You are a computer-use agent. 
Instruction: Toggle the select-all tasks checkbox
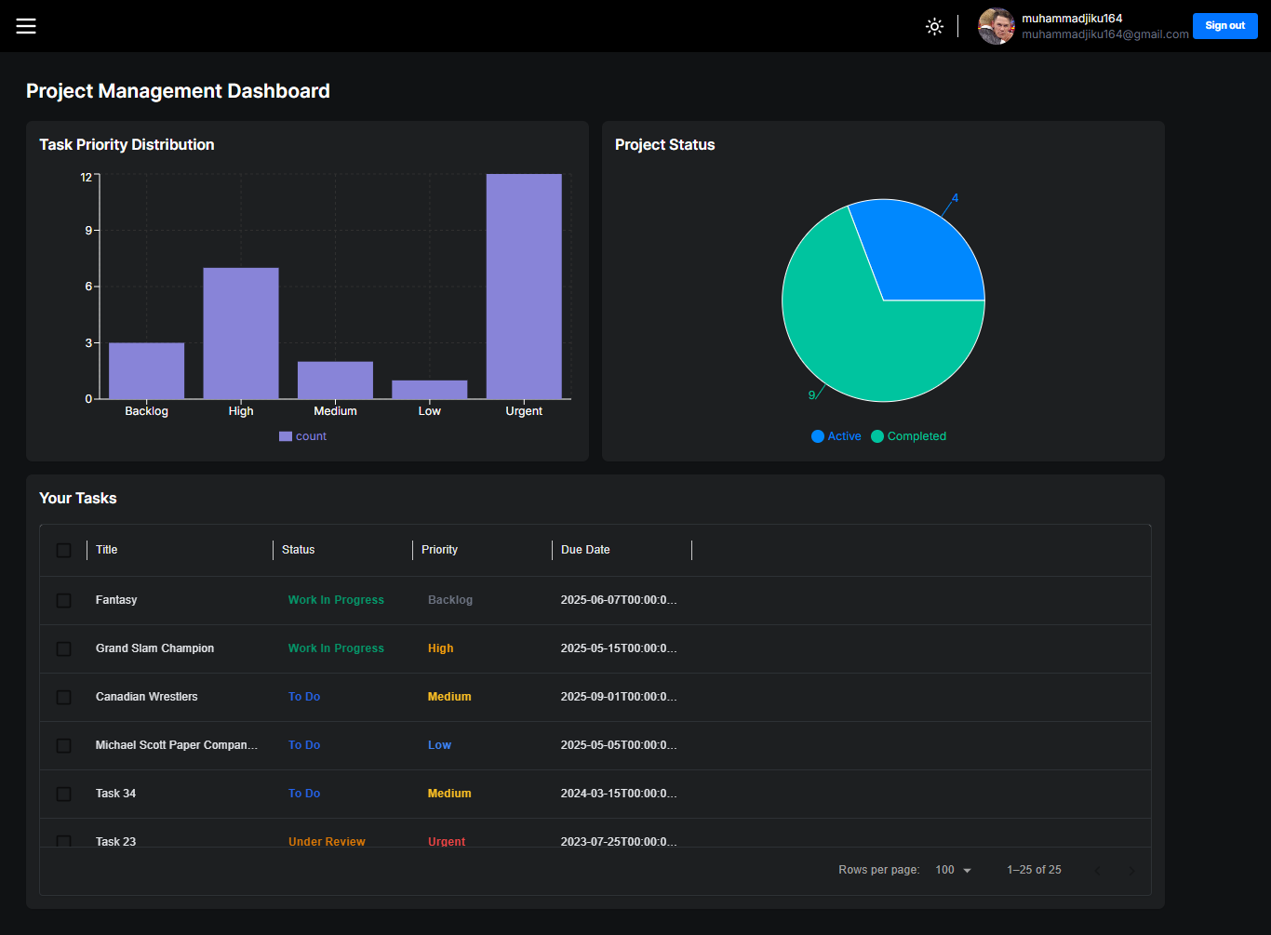(64, 550)
